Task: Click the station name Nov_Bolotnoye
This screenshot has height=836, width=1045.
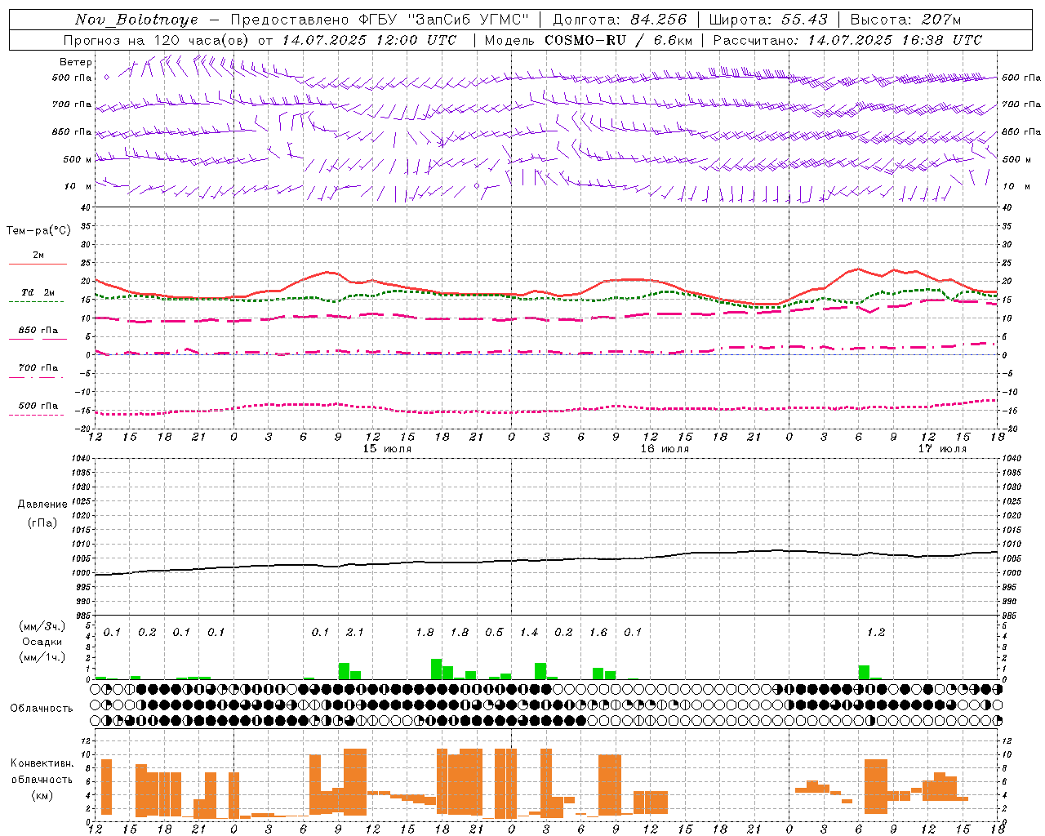Action: pos(136,20)
